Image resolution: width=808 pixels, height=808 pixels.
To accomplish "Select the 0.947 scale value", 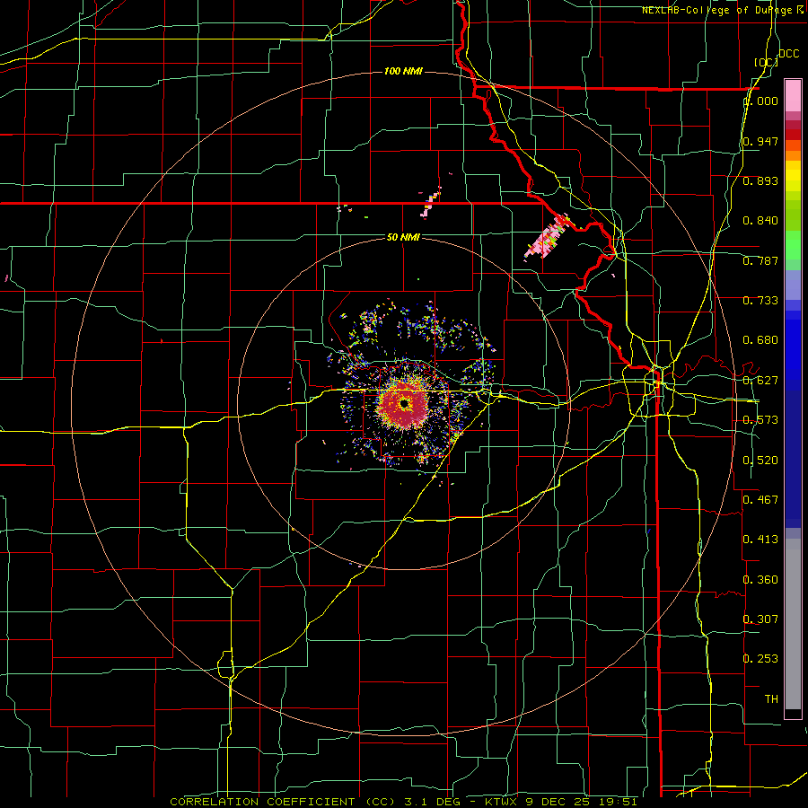I will (760, 141).
